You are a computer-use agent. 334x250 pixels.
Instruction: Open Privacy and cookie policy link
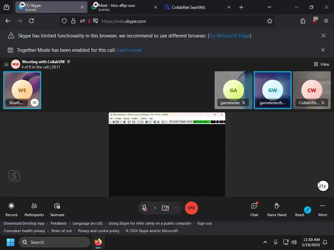[99, 231]
